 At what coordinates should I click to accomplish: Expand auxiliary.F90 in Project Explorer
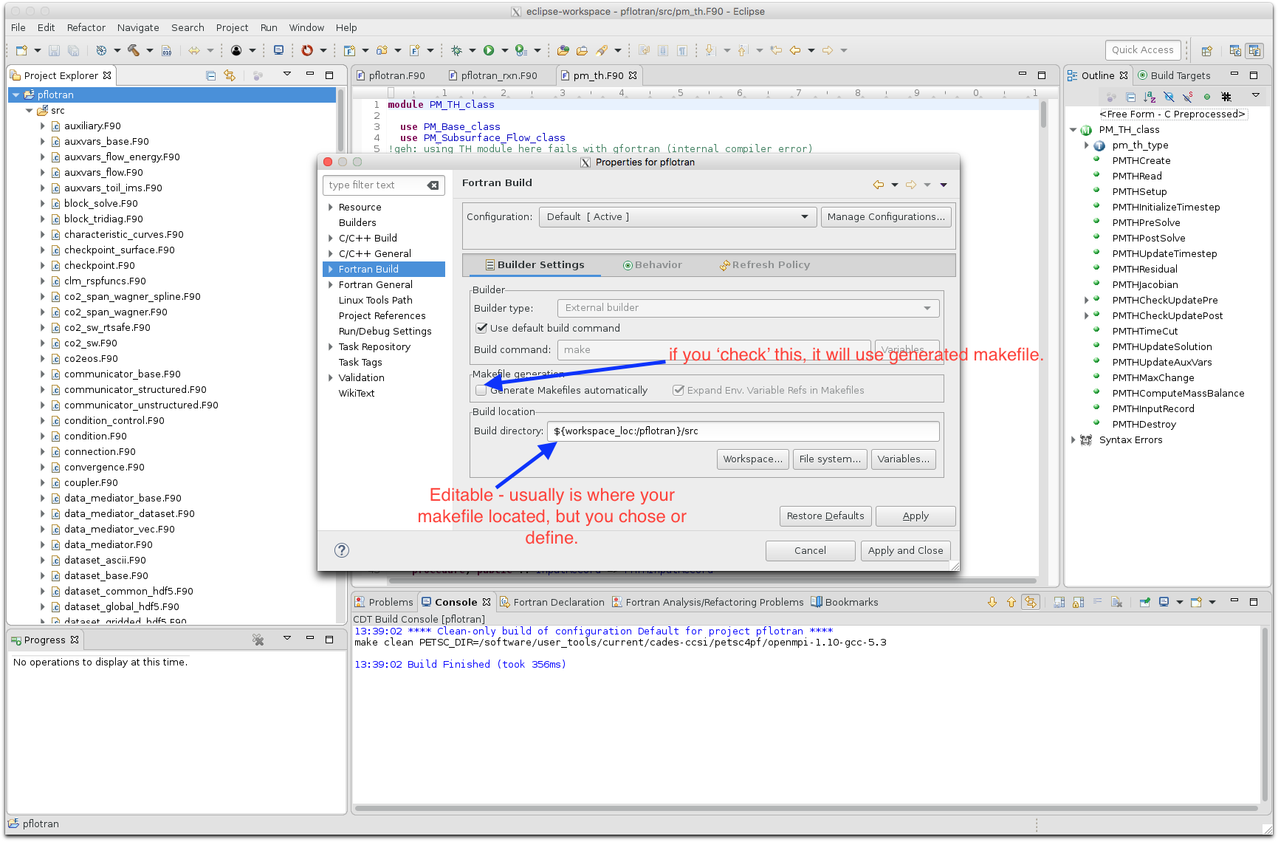(43, 126)
